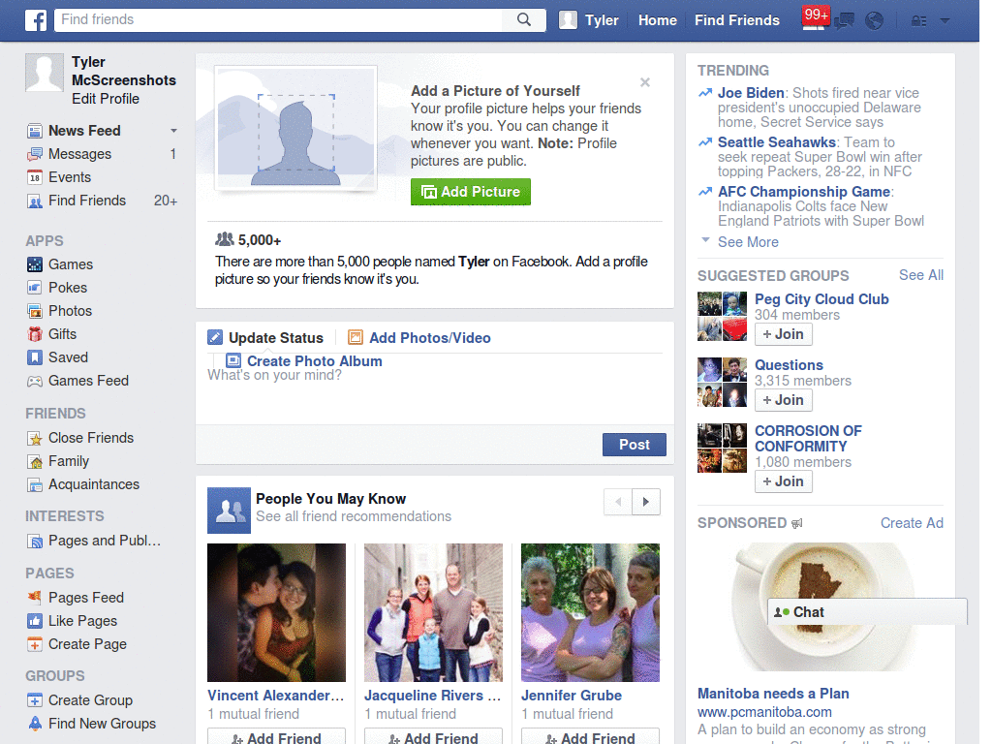Open Vincent Alexander's profile photo
This screenshot has width=992, height=744.
pyautogui.click(x=276, y=612)
